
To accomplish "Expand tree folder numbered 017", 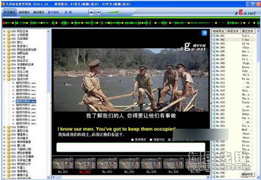I will (x=4, y=138).
